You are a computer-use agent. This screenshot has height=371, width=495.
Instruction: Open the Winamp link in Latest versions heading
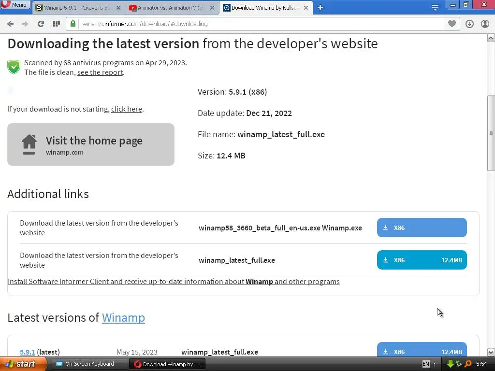click(123, 318)
